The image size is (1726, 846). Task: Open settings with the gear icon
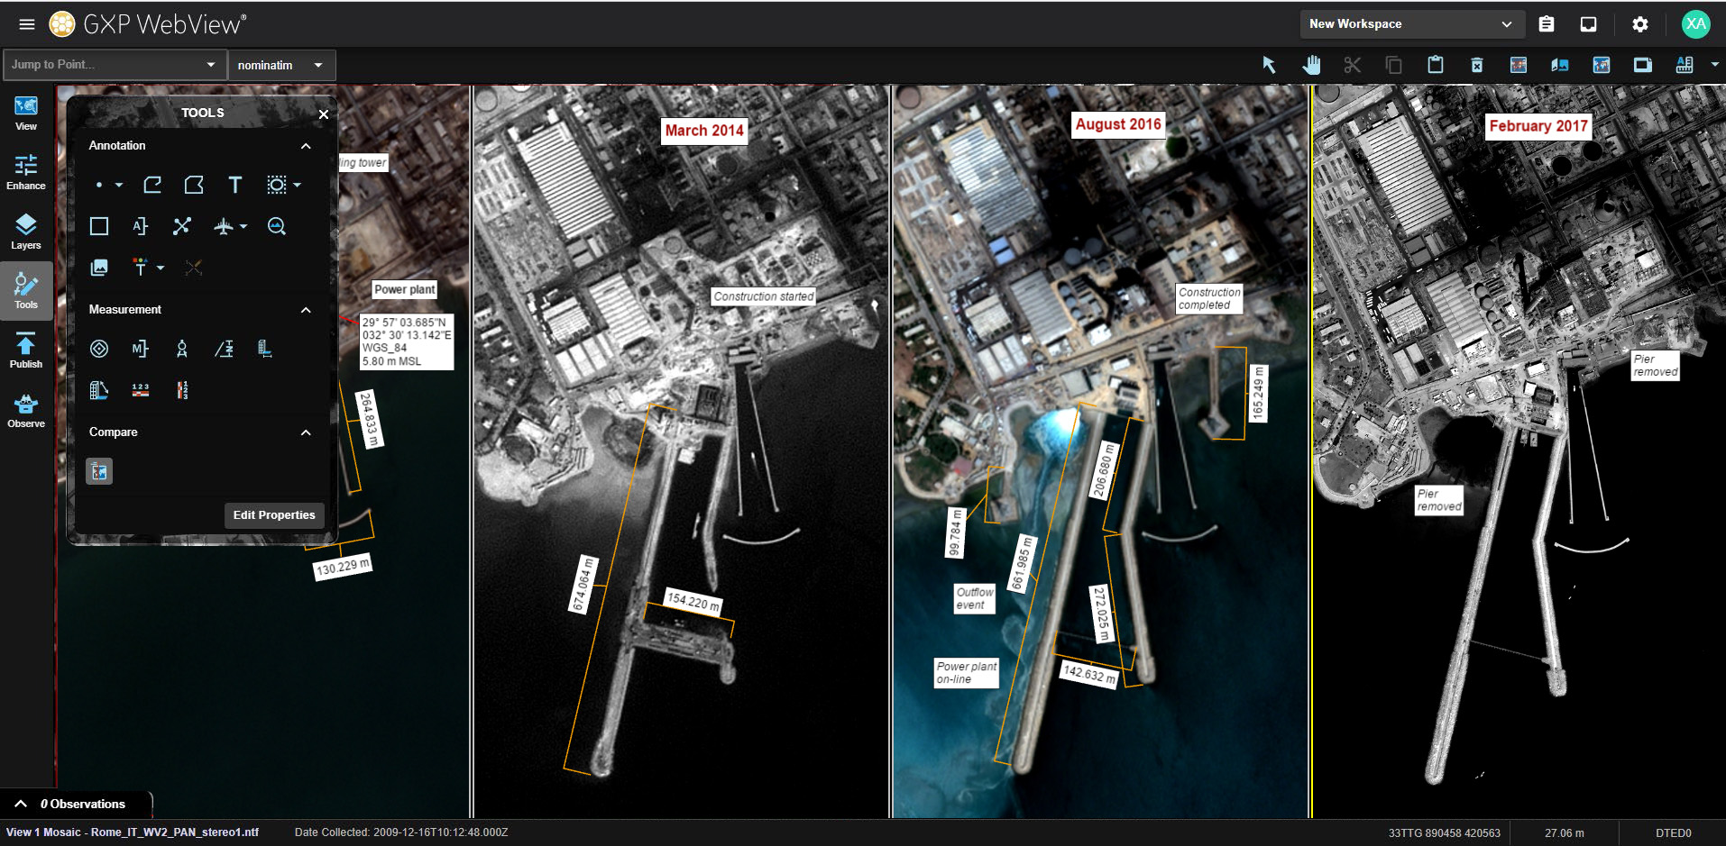click(1639, 24)
